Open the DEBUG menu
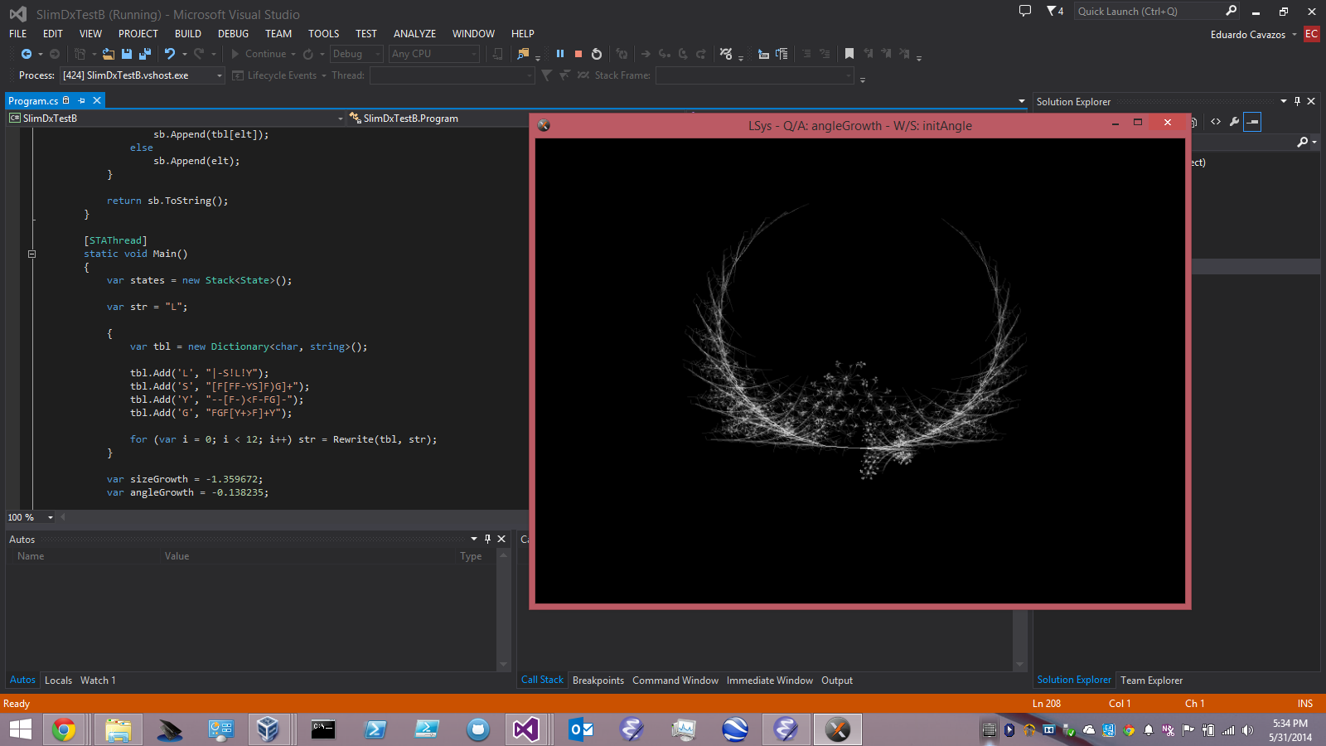Screen dimensions: 1326x746 click(233, 34)
